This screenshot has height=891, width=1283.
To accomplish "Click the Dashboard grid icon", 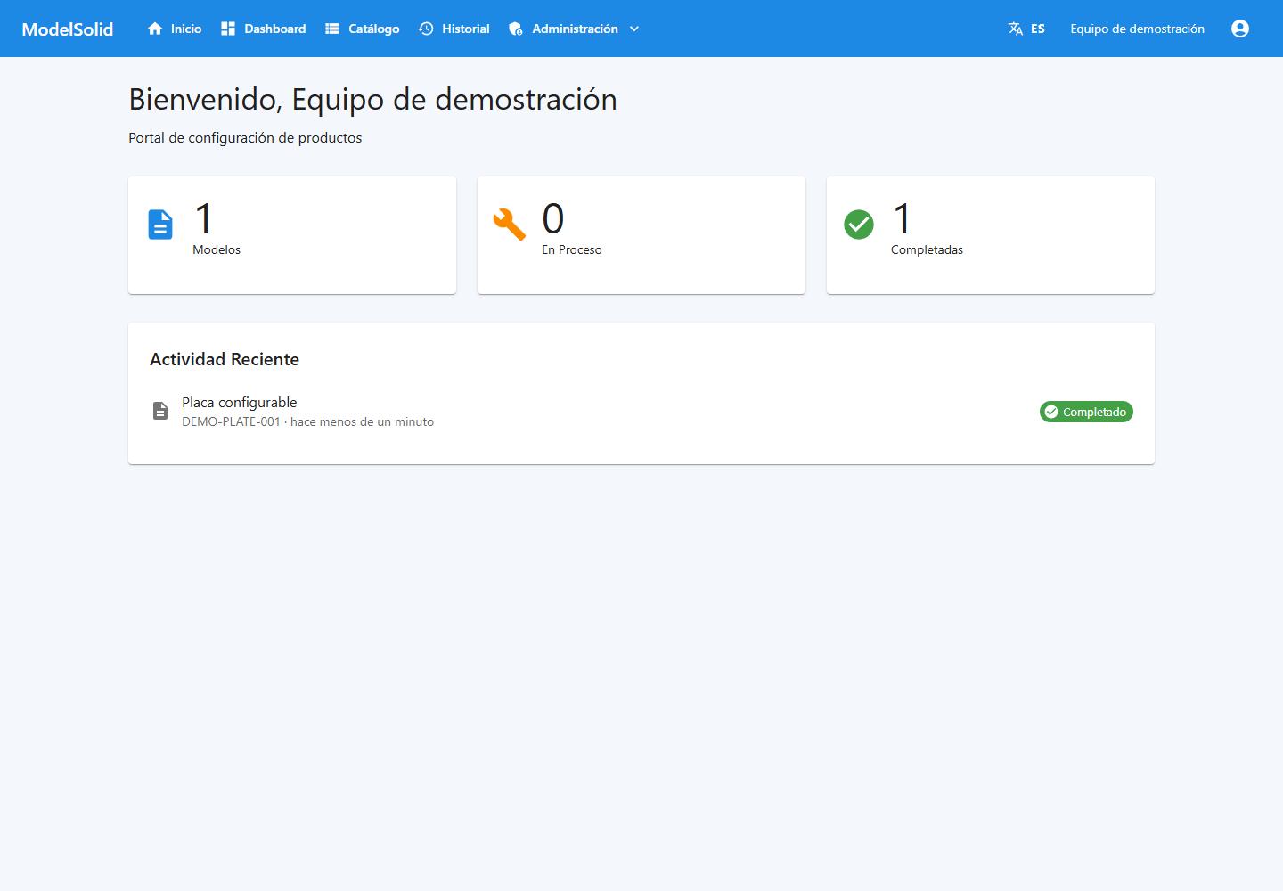I will (x=228, y=29).
